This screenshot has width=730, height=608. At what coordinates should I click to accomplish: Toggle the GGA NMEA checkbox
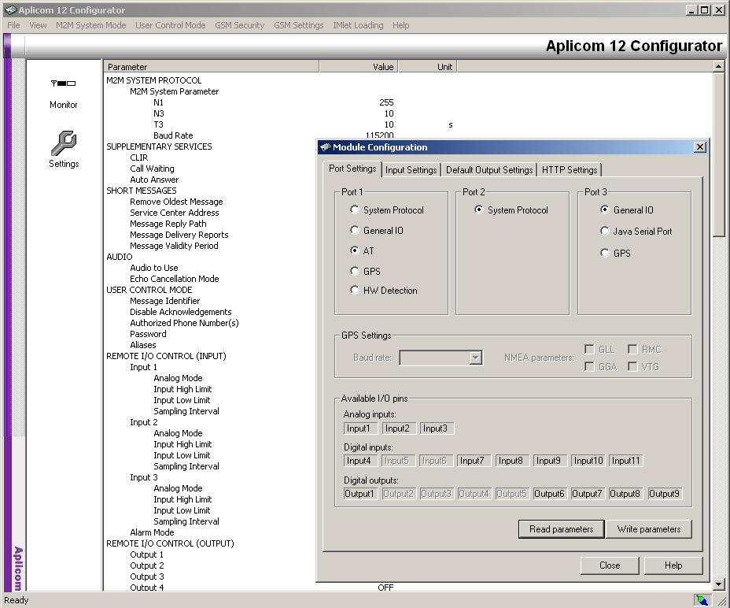point(589,366)
